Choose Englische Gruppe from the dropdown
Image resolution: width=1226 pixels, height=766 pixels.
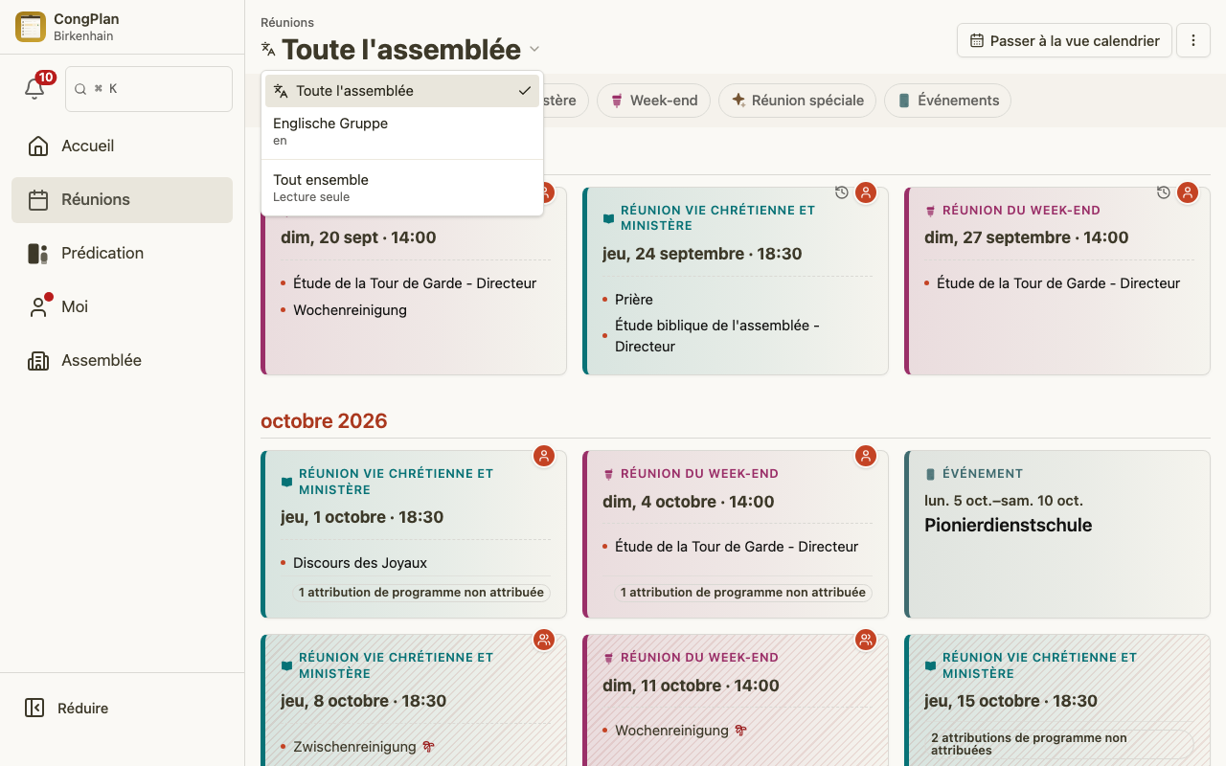402,131
